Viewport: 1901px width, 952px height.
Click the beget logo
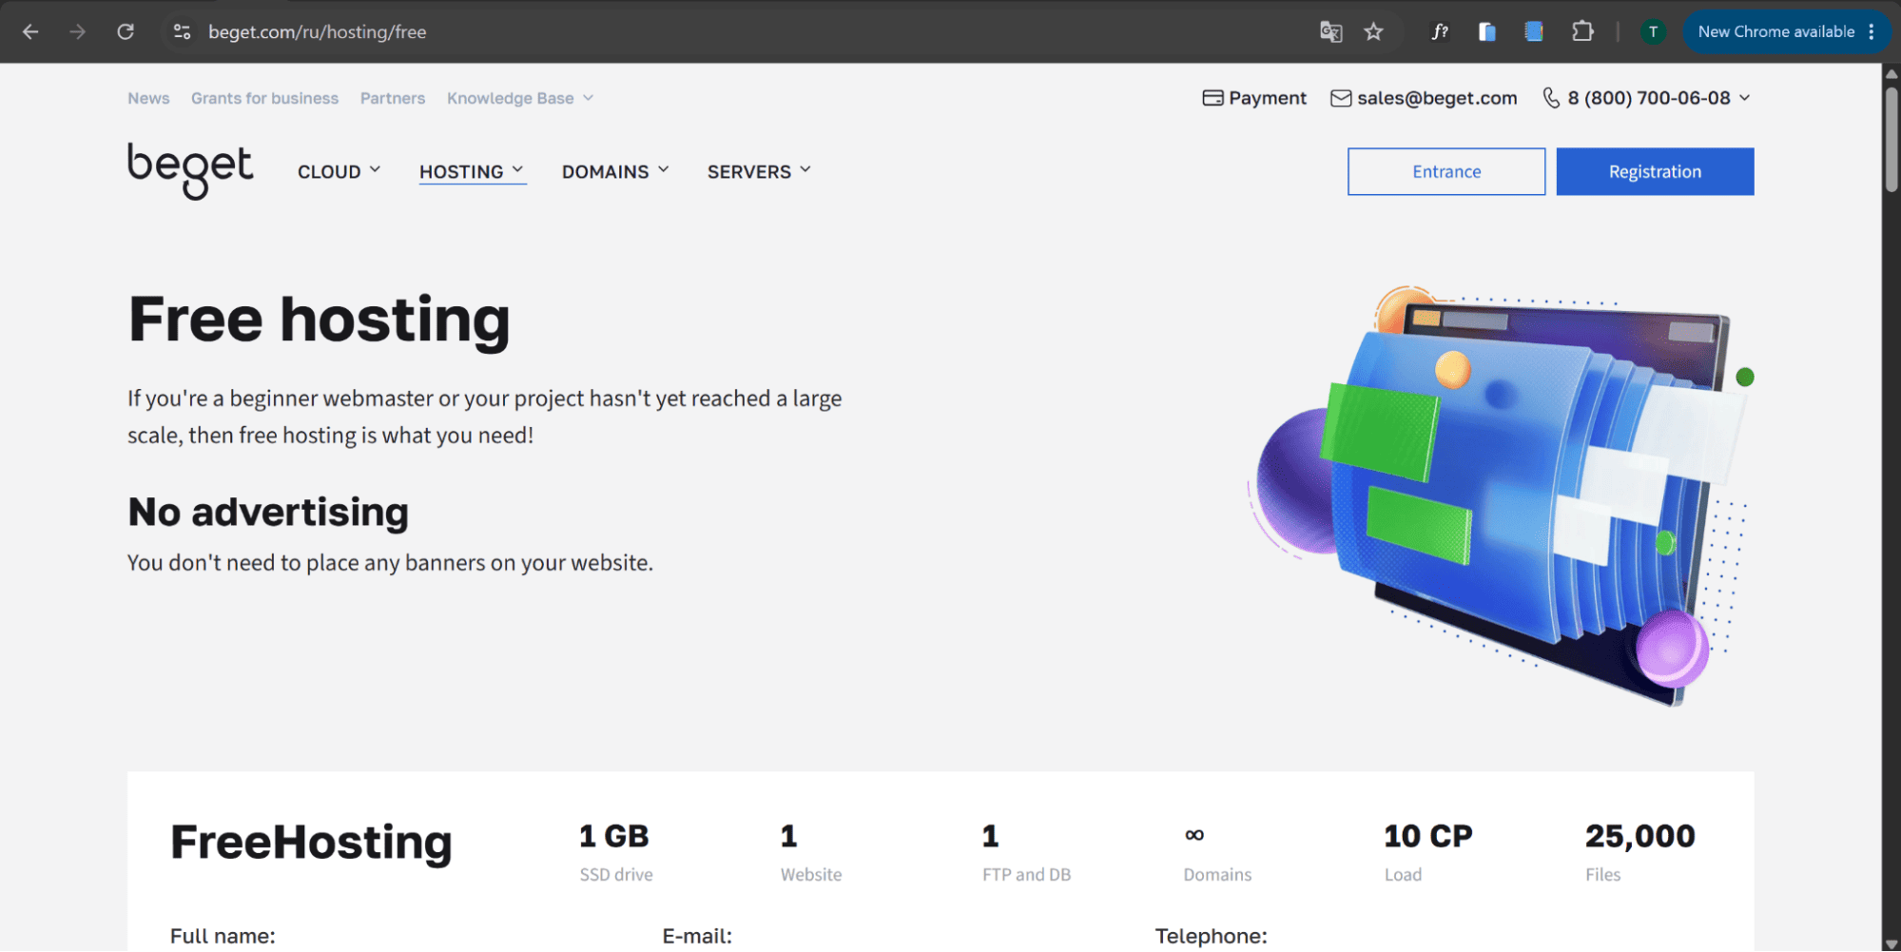[190, 170]
